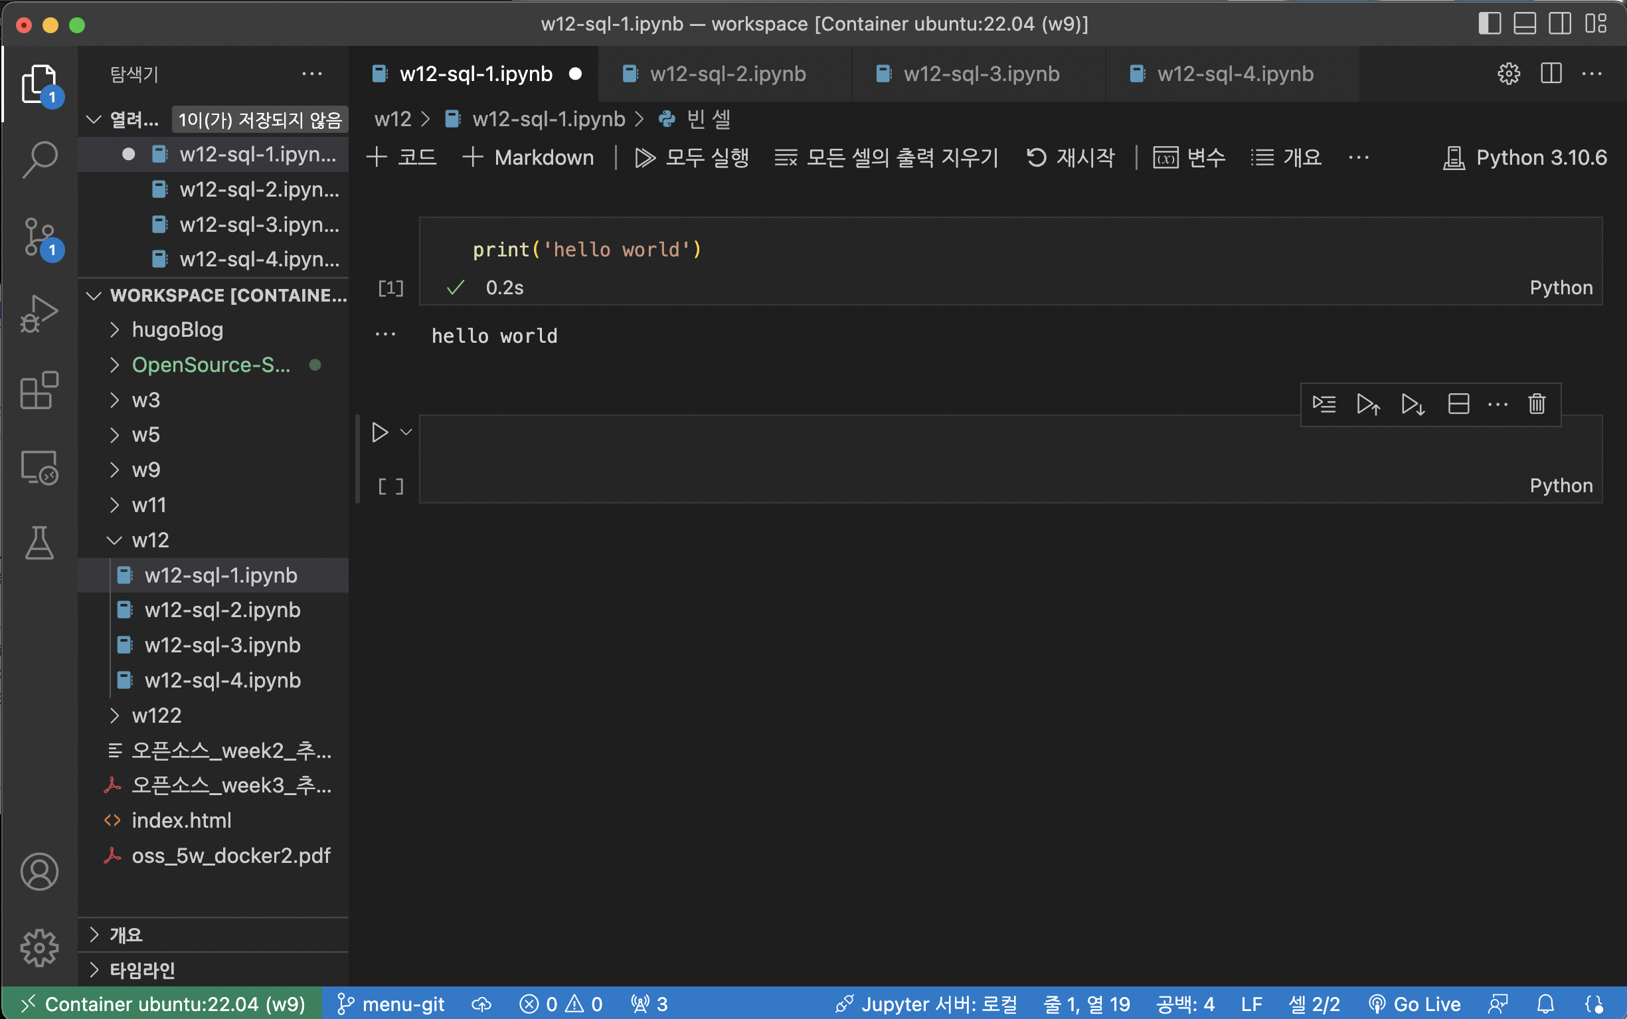Image resolution: width=1627 pixels, height=1019 pixels.
Task: Open the Source Control view
Action: tap(39, 236)
